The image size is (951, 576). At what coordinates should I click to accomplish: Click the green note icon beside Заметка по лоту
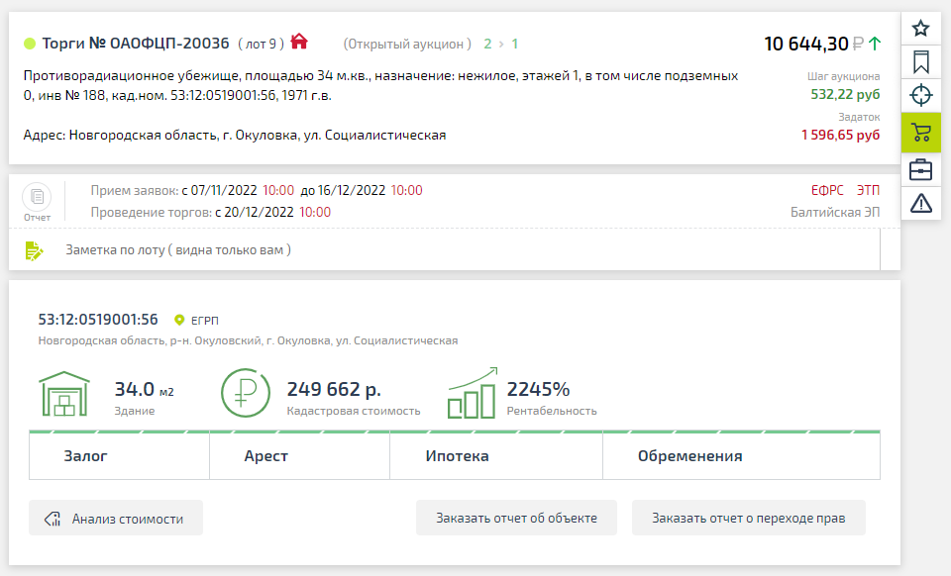click(32, 249)
